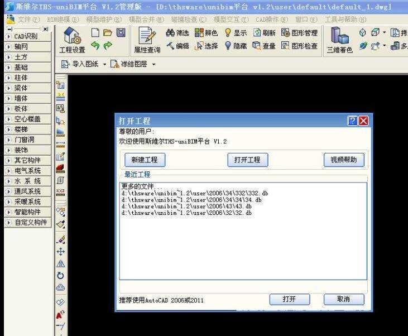Click the move cross-arrows tool in vertical toolbar
Image resolution: width=408 pixels, height=336 pixels.
[61, 251]
